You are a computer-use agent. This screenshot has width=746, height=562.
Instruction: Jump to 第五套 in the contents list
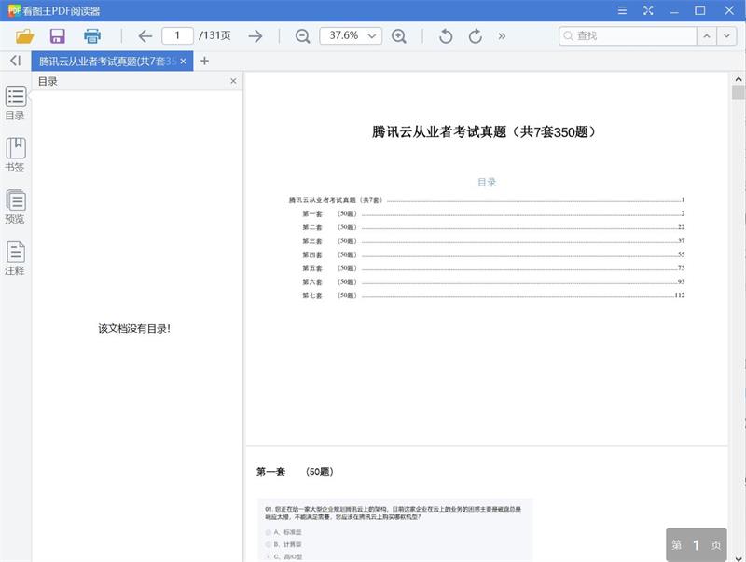click(493, 268)
